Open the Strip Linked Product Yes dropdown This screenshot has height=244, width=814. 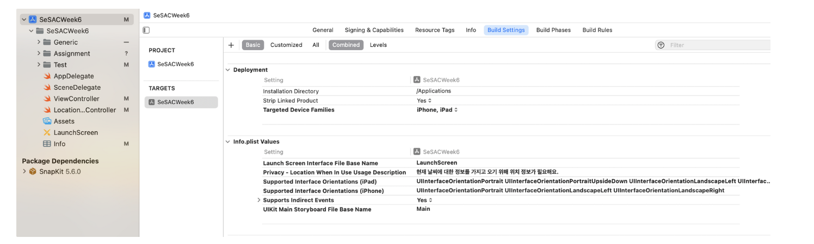424,101
